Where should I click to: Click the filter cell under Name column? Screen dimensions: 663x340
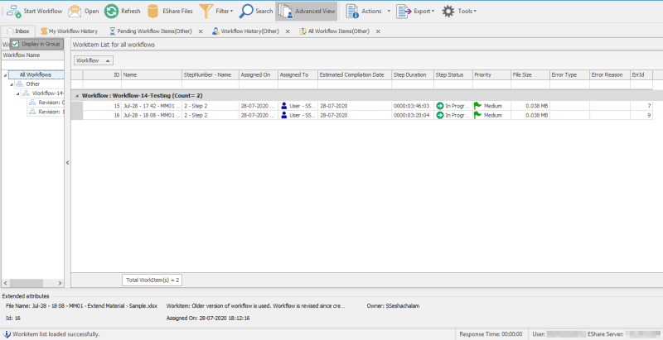[151, 84]
